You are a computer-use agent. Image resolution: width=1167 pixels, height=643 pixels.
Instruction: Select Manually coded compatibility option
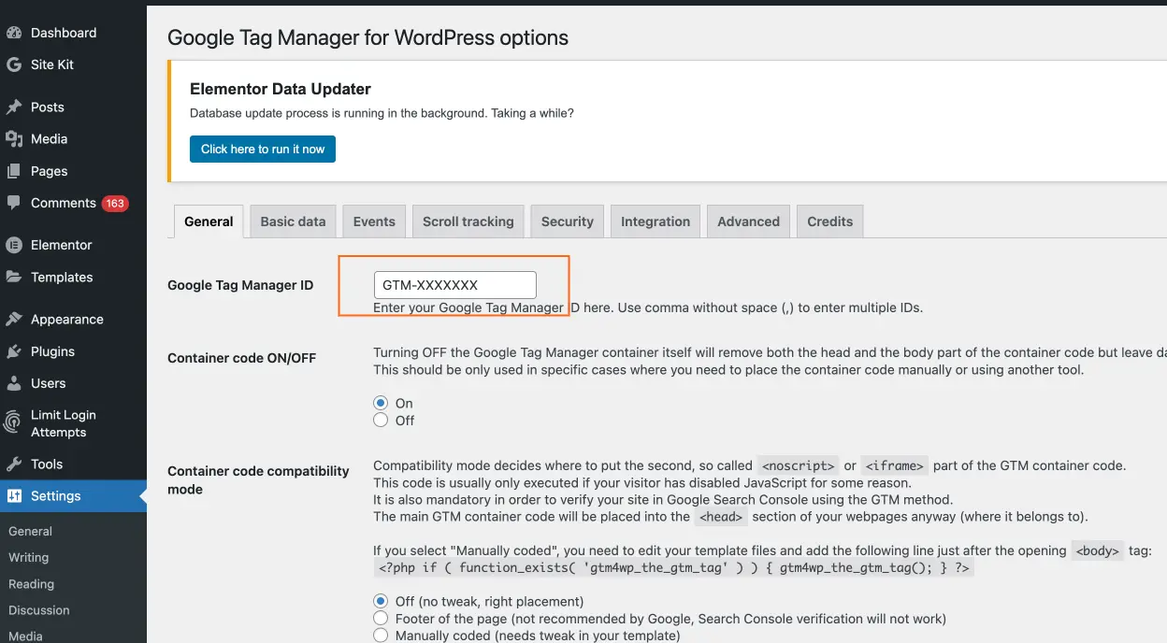pos(381,636)
